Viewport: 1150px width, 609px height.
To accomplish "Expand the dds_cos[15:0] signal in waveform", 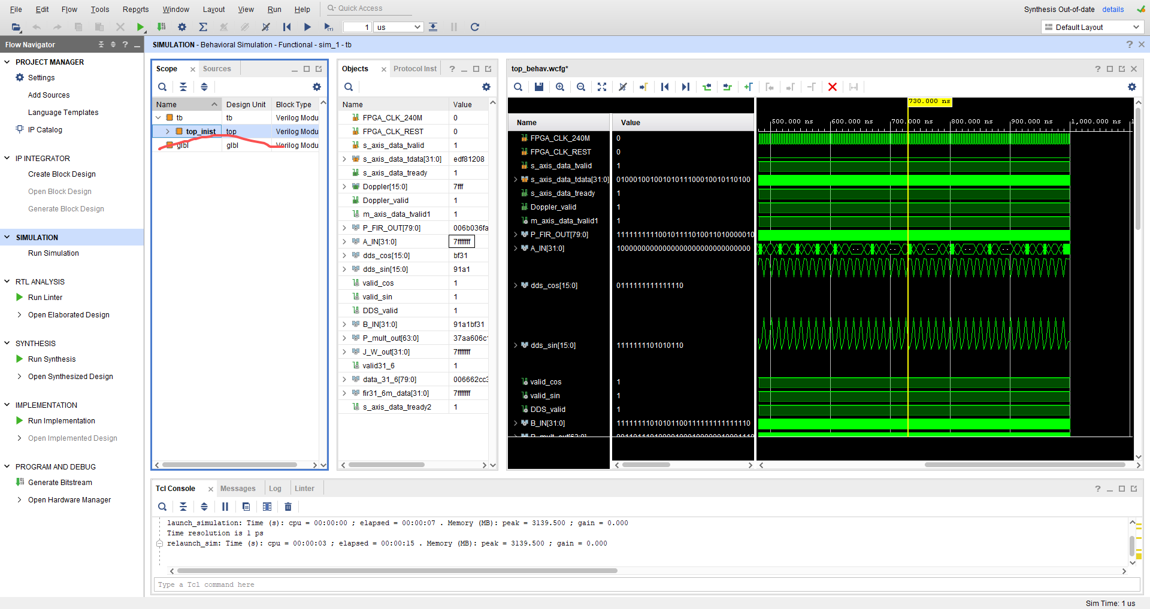I will click(x=515, y=286).
